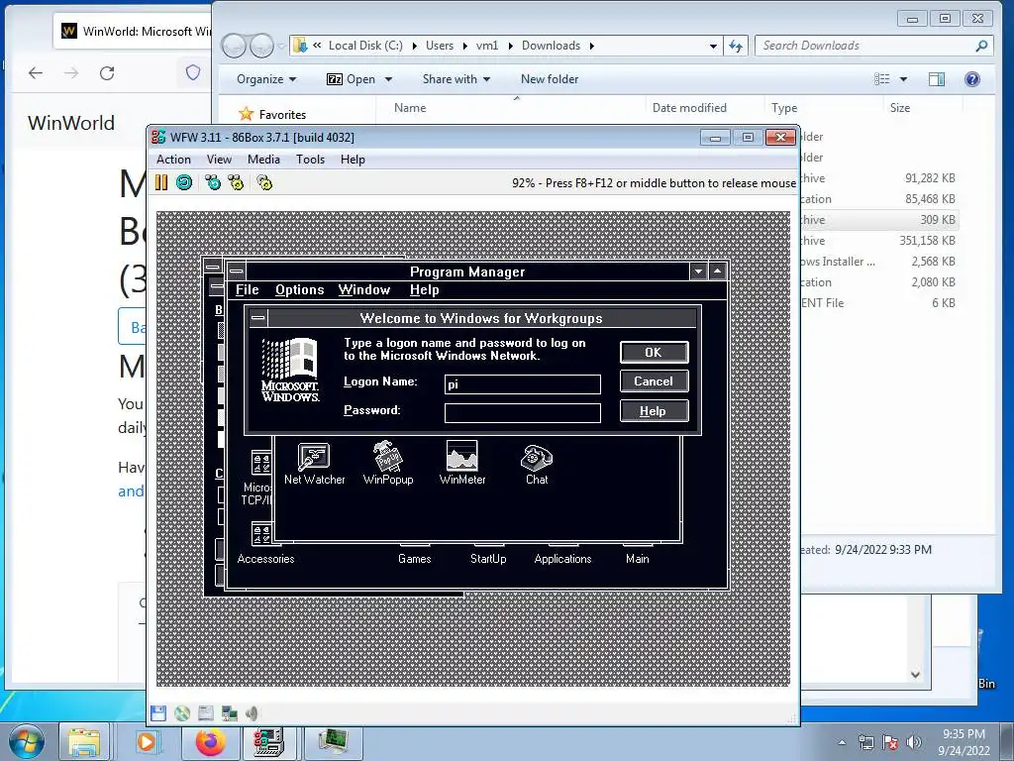The width and height of the screenshot is (1014, 761).
Task: Click Program Manager maximize up arrow
Action: (717, 272)
